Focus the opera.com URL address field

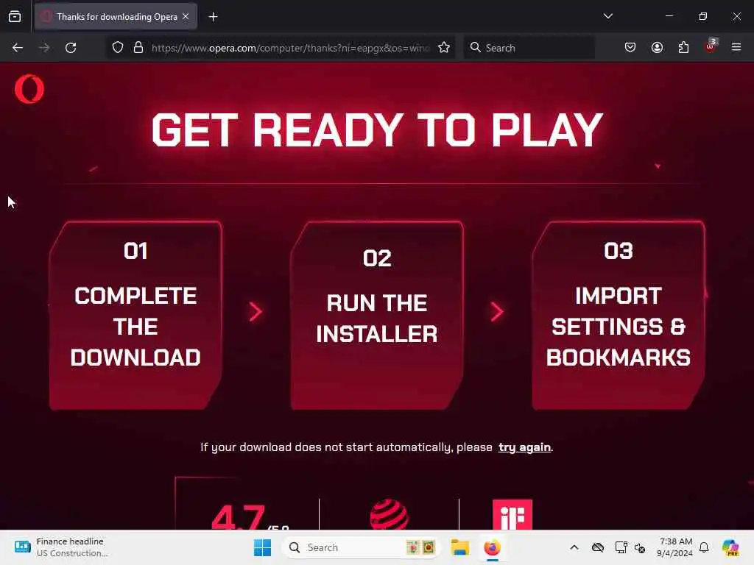pos(290,48)
